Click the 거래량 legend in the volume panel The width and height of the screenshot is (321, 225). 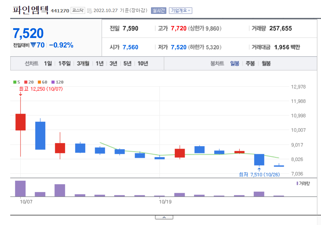[303, 183]
